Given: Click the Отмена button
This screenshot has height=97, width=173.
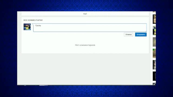Looking at the screenshot, I should 128,34.
